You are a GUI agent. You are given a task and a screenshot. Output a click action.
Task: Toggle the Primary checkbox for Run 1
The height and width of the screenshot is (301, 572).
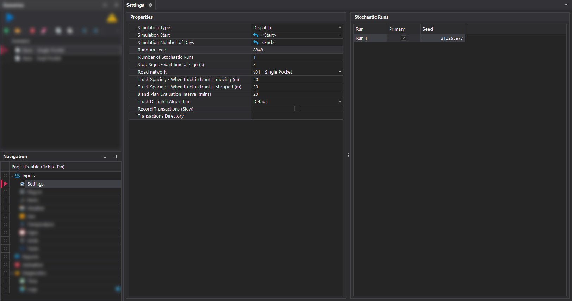point(404,38)
